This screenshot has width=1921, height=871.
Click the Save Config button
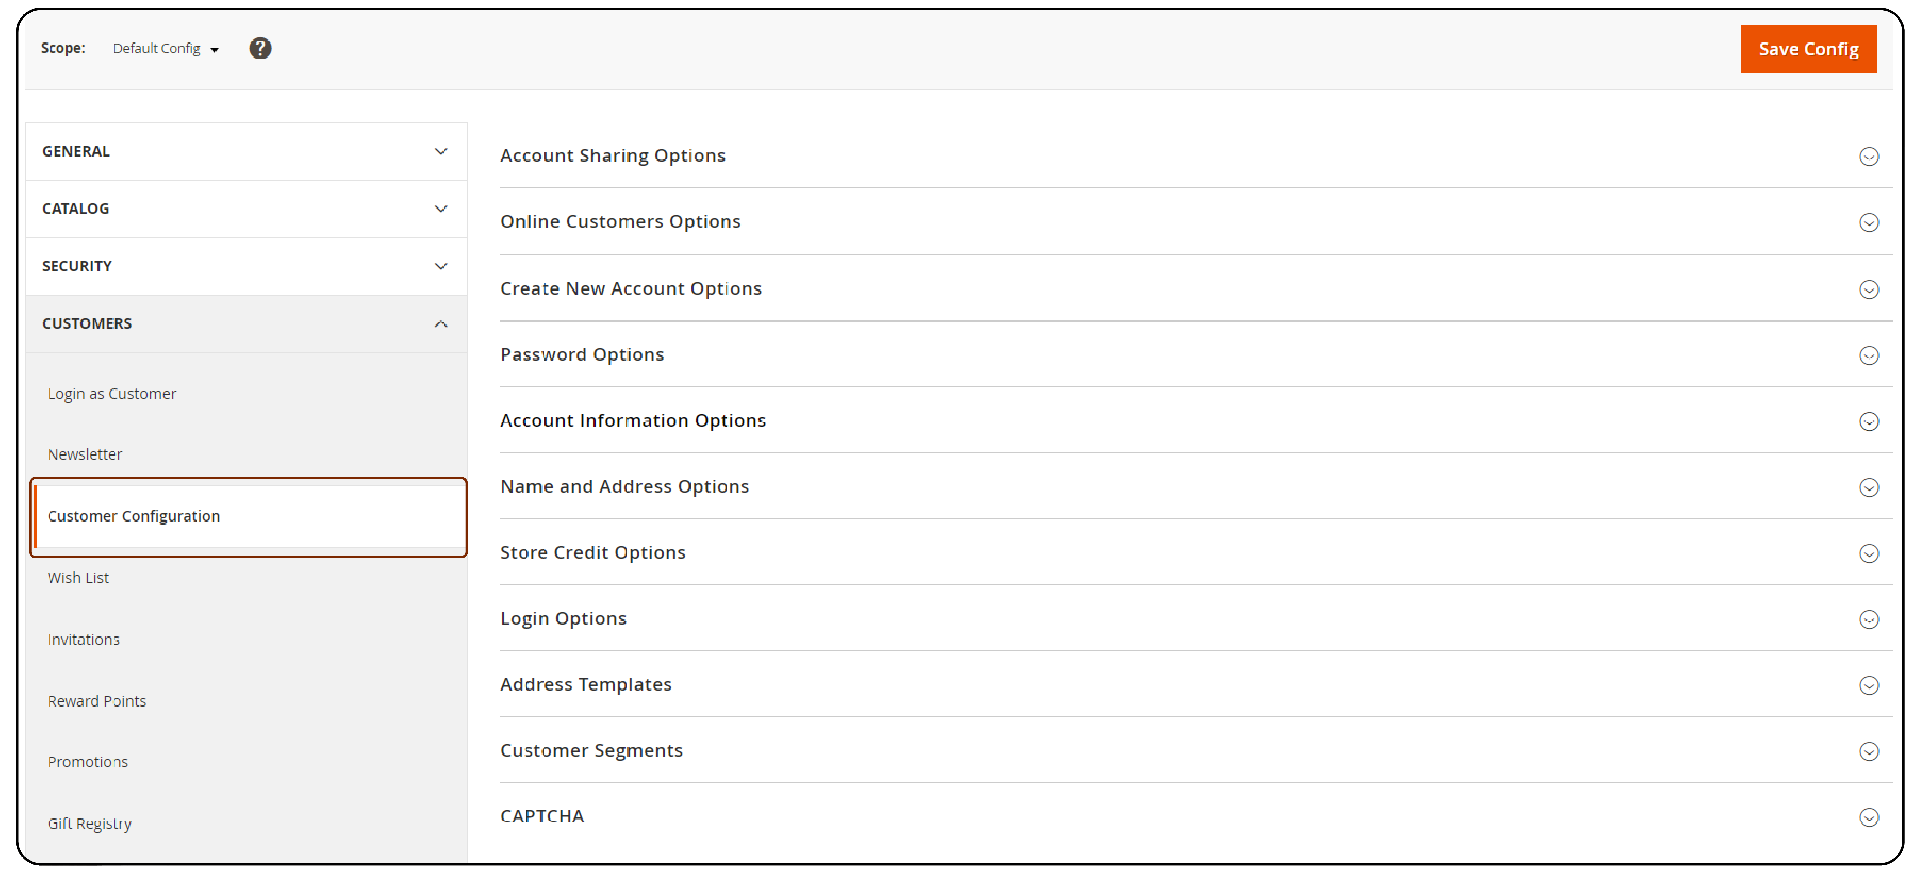pos(1808,49)
